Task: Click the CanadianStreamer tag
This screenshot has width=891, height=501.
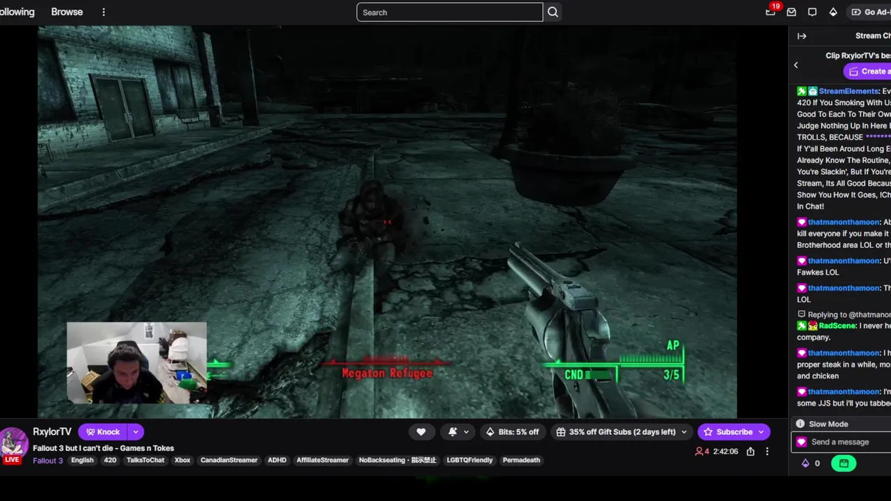Action: (229, 460)
